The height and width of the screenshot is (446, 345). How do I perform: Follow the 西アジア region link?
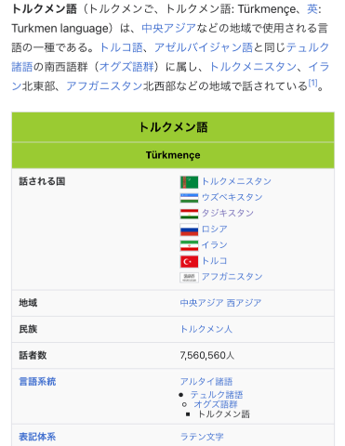pyautogui.click(x=244, y=303)
